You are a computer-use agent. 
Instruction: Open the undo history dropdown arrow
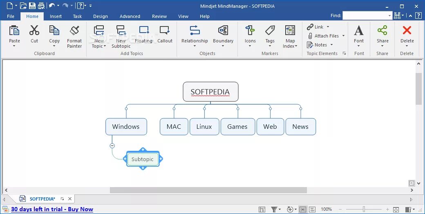point(58,5)
